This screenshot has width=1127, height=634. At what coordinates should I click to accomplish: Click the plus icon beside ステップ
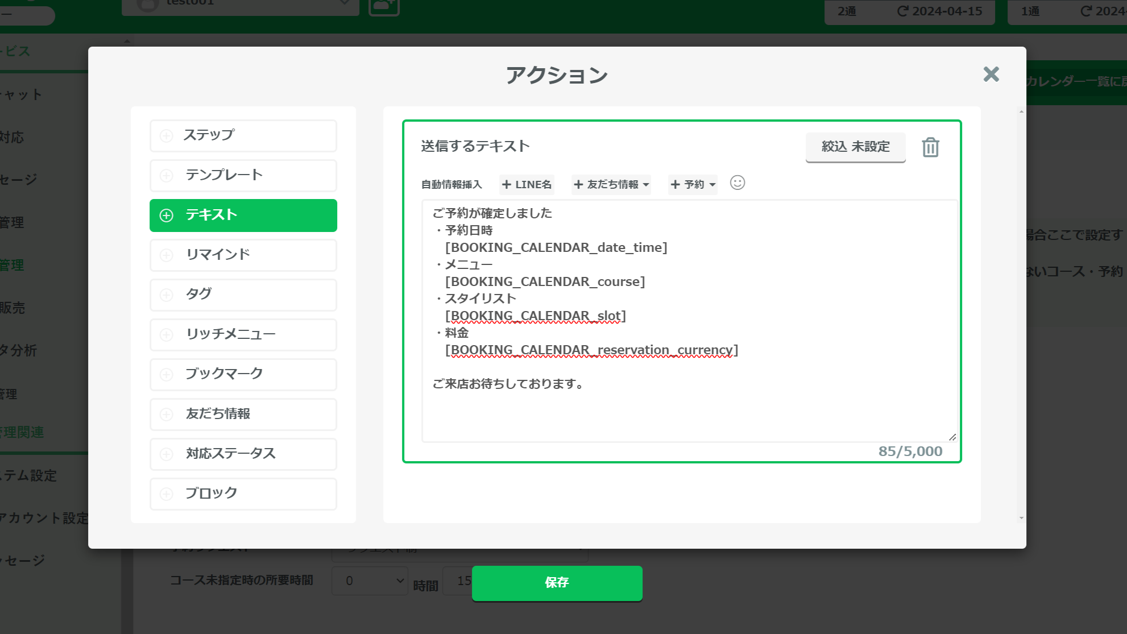[x=166, y=135]
